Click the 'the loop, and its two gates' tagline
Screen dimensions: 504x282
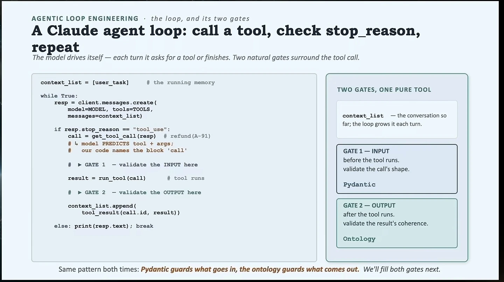tap(200, 19)
